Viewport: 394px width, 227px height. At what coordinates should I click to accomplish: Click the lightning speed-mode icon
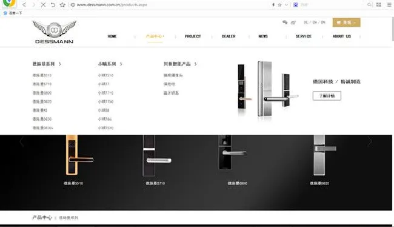[273, 4]
